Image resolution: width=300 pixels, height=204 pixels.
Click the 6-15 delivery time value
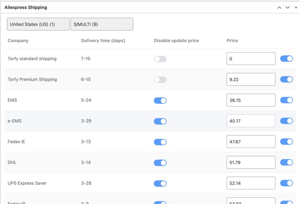click(x=86, y=79)
